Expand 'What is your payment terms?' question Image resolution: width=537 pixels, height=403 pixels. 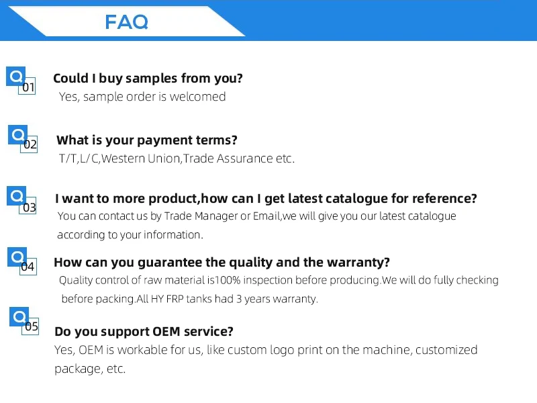[146, 140]
